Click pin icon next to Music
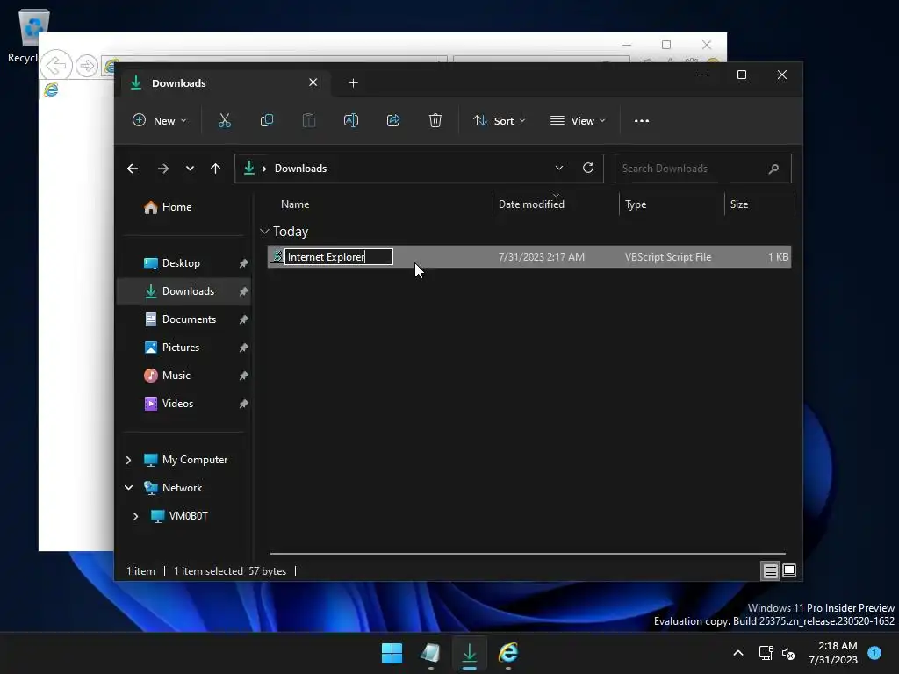The image size is (899, 674). (x=244, y=376)
